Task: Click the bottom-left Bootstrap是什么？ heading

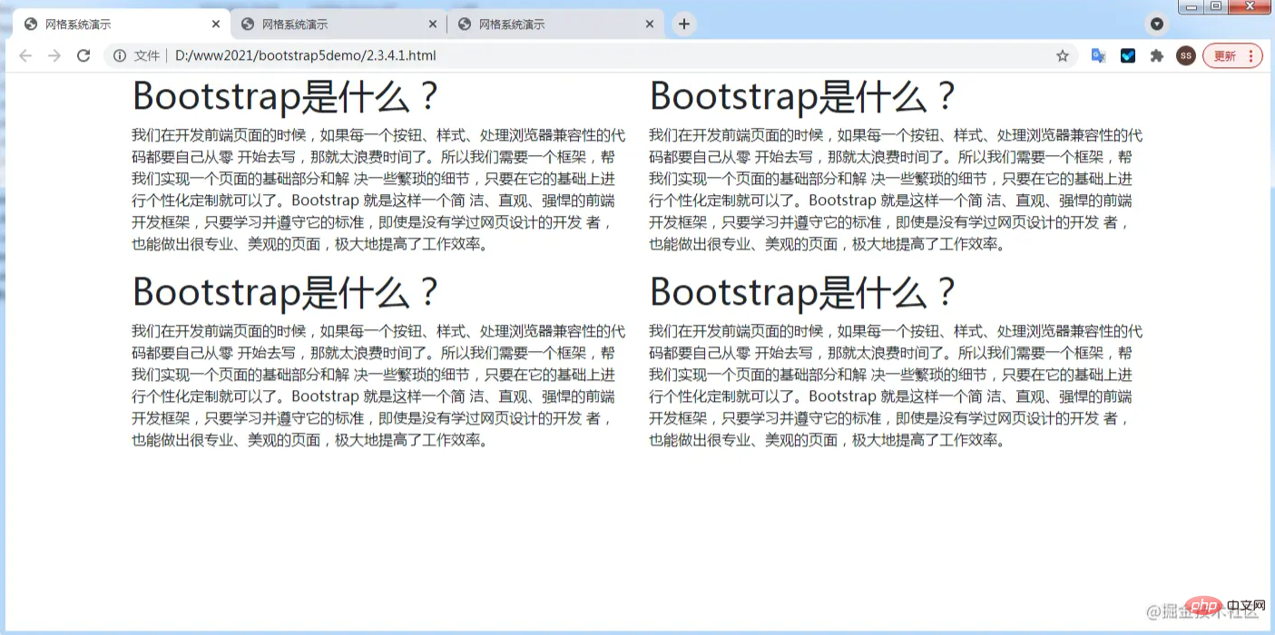Action: (286, 292)
